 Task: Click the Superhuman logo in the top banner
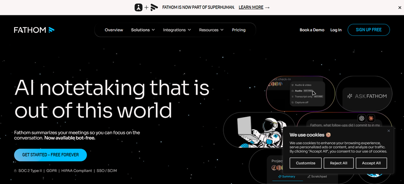[138, 7]
